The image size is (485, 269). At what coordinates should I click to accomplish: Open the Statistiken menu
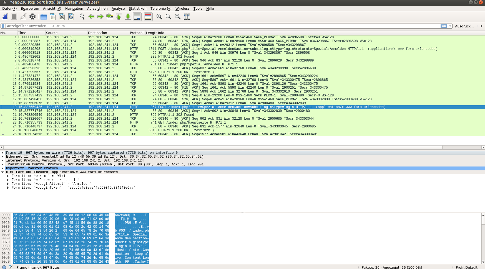click(x=137, y=9)
